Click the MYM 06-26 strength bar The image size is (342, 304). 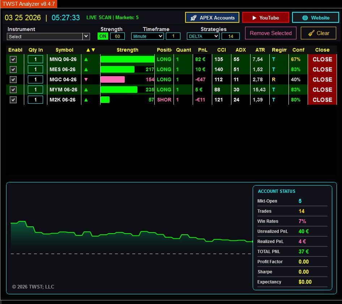coord(119,90)
